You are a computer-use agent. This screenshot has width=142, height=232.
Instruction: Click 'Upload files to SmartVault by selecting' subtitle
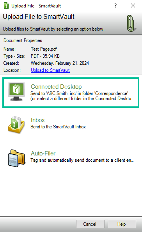click(x=54, y=29)
